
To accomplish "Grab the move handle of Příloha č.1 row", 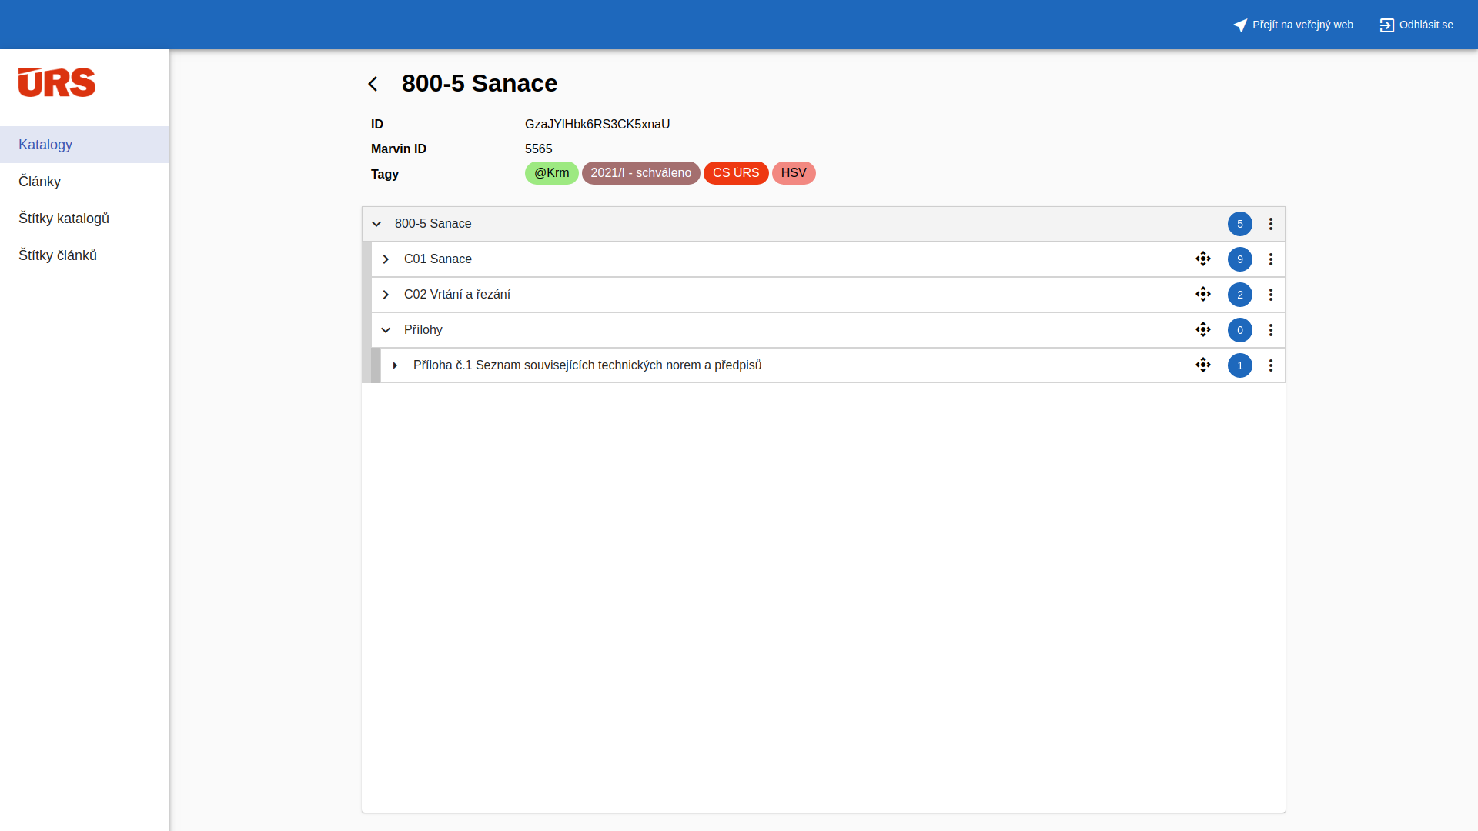I will click(1203, 365).
